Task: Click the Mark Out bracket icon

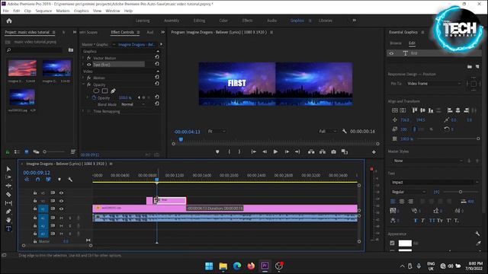Action: 239,152
